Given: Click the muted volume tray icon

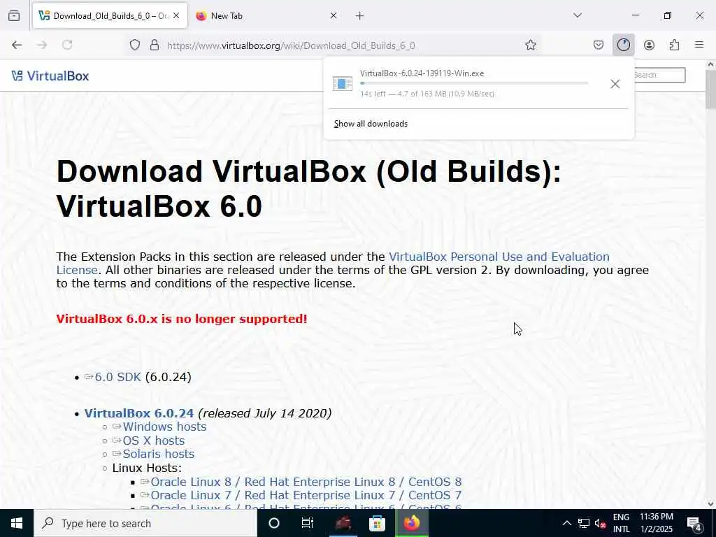Looking at the screenshot, I should coord(600,523).
